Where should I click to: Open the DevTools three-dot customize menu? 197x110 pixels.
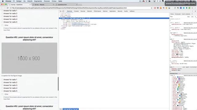pyautogui.click(x=192, y=11)
